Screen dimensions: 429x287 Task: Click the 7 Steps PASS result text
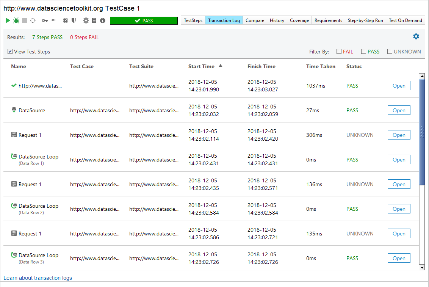point(47,37)
